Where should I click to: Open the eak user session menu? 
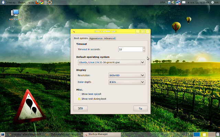[214, 2]
